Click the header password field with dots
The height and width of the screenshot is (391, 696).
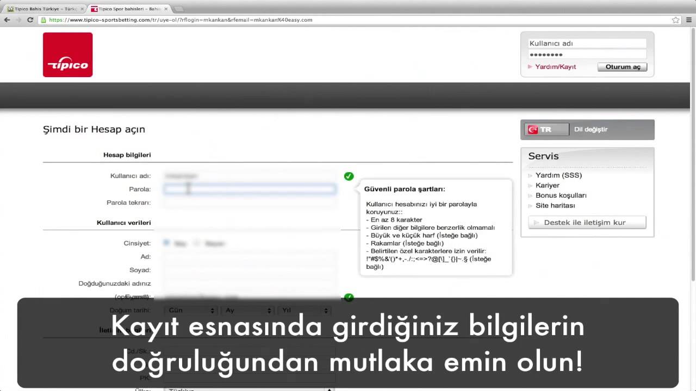[x=587, y=54]
